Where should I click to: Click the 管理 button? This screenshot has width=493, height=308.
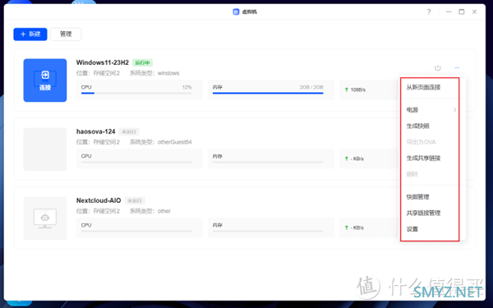point(66,34)
